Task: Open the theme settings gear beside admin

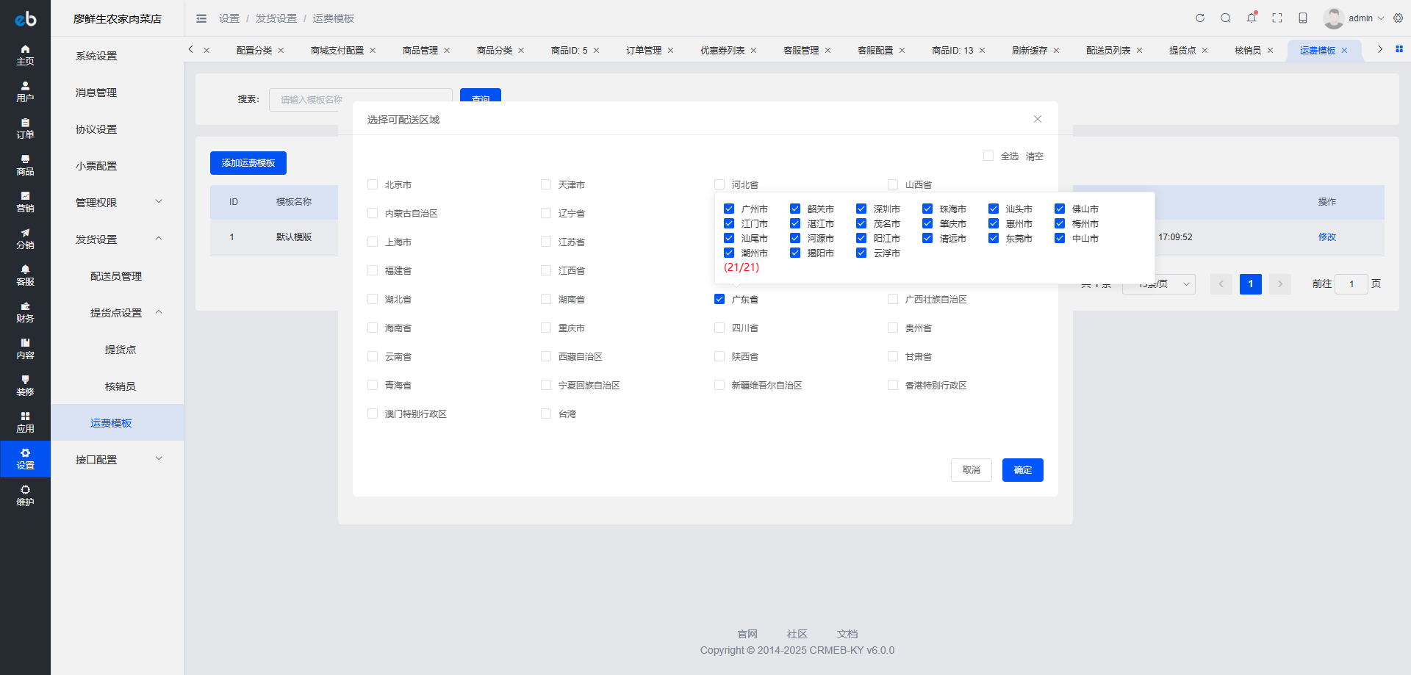Action: 1398,18
